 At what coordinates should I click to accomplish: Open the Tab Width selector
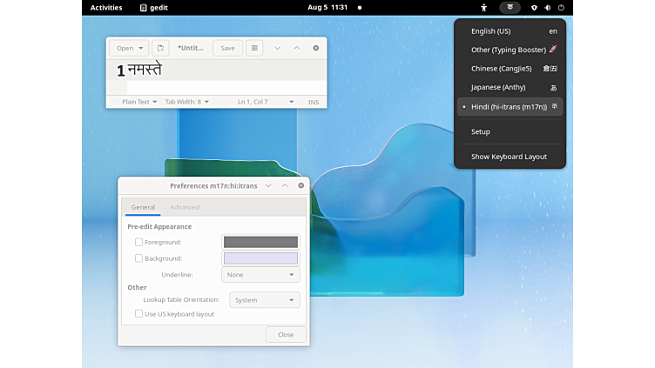click(x=187, y=102)
